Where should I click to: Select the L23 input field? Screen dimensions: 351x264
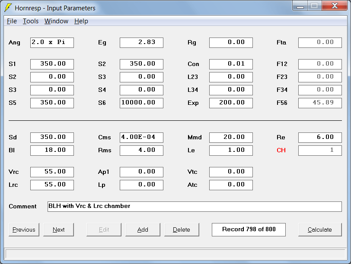(231, 77)
